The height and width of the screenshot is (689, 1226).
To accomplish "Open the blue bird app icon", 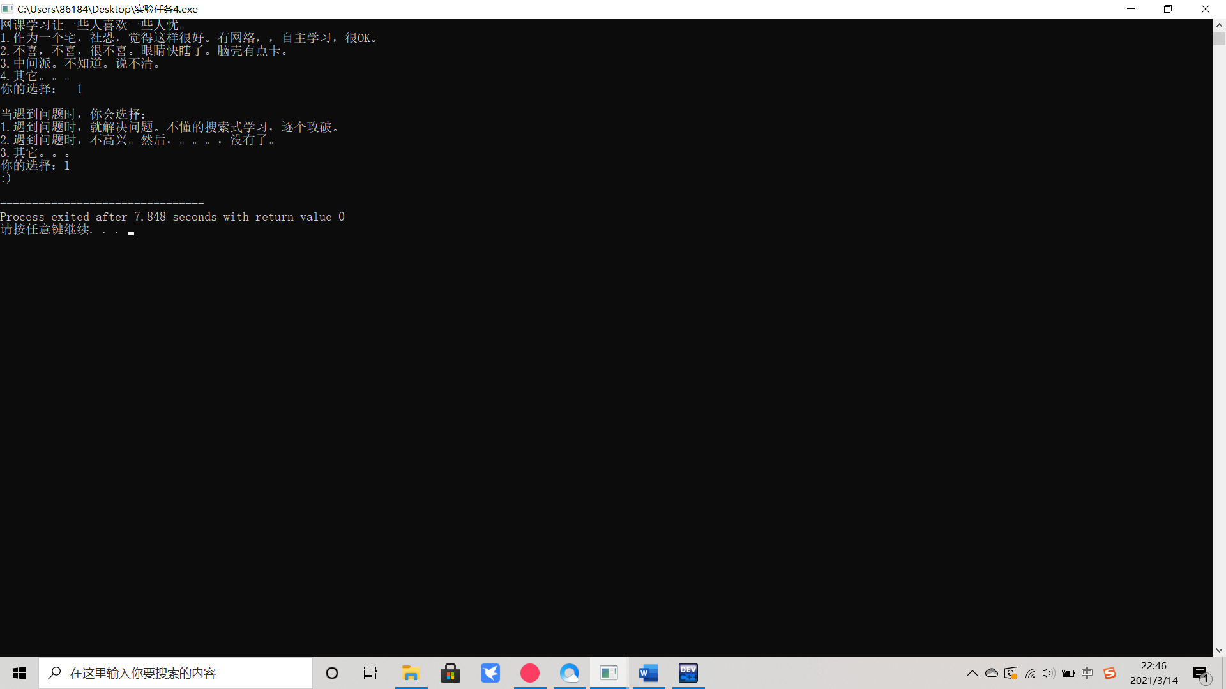I will tap(490, 673).
